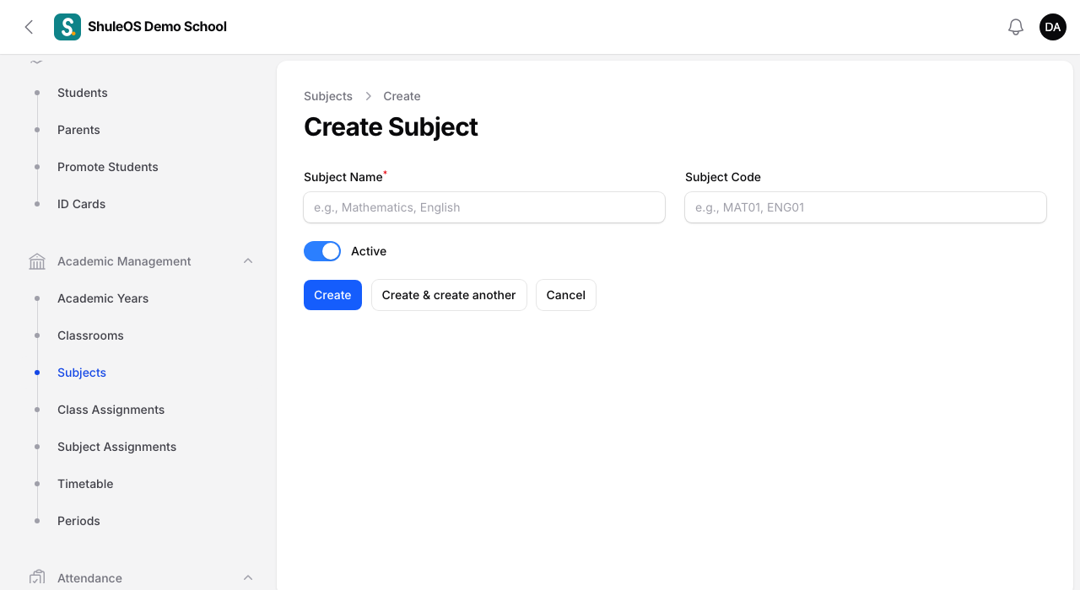Click the Attendance section icon
Screen dimensions: 1080x590
37,578
